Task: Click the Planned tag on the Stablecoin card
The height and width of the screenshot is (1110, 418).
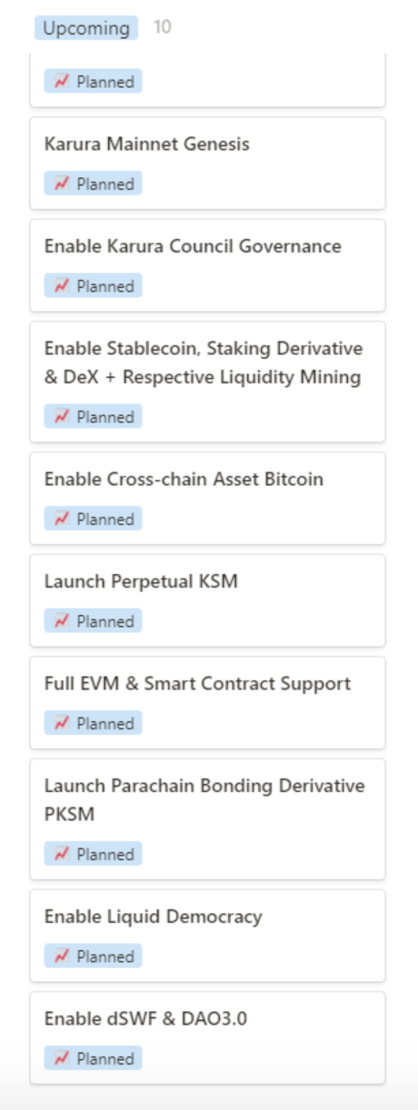Action: (94, 417)
